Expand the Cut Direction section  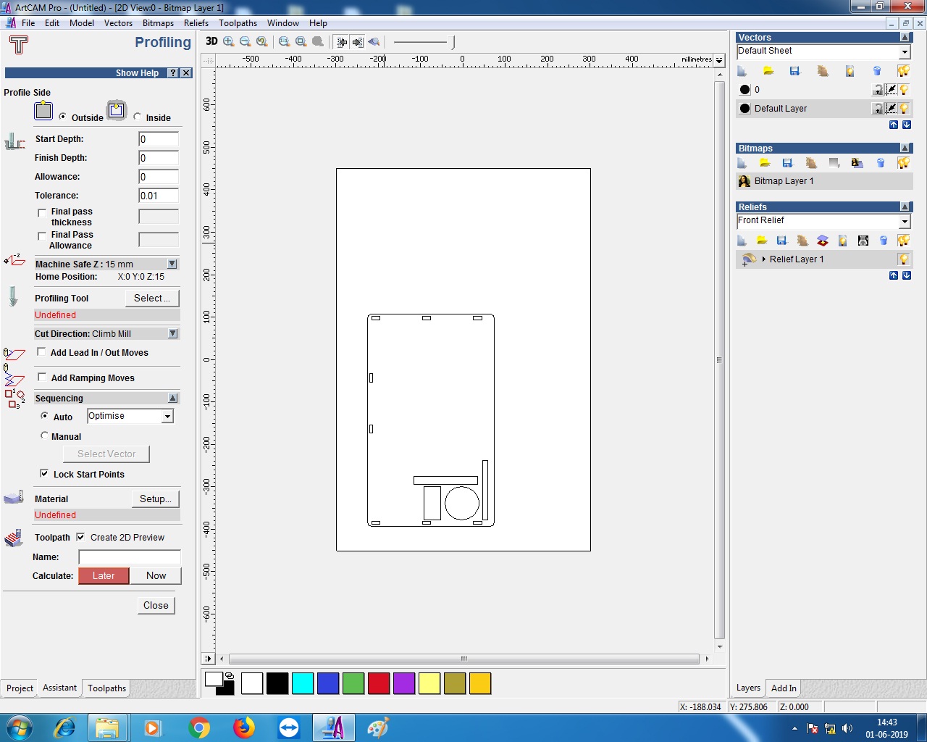coord(172,334)
